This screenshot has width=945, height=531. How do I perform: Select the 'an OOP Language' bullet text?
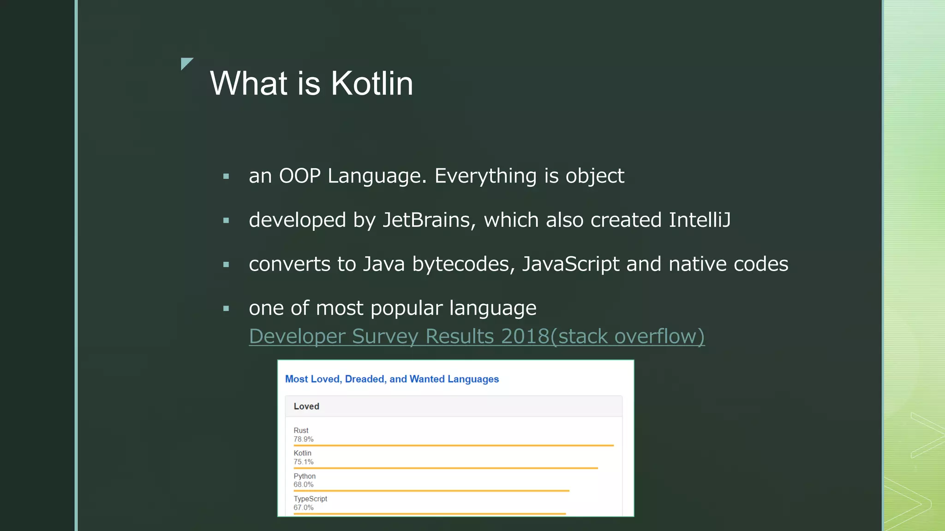click(436, 176)
